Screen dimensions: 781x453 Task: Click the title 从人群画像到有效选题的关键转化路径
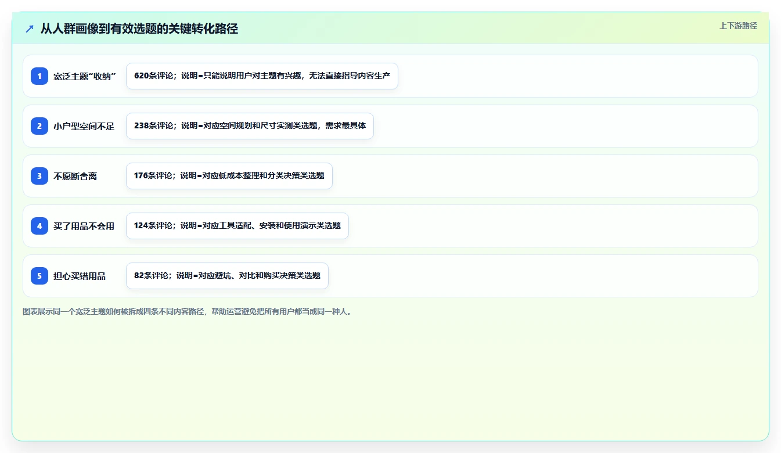click(139, 28)
